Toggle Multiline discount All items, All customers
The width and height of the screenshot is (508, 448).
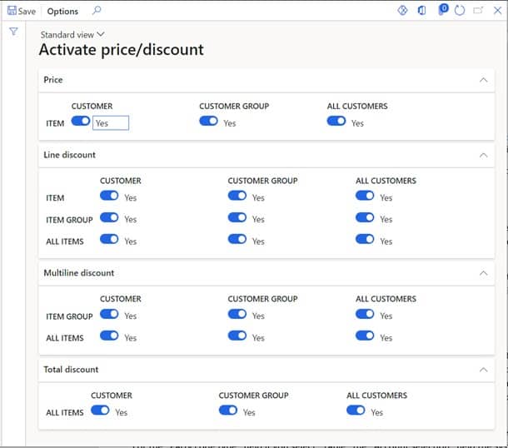point(365,336)
